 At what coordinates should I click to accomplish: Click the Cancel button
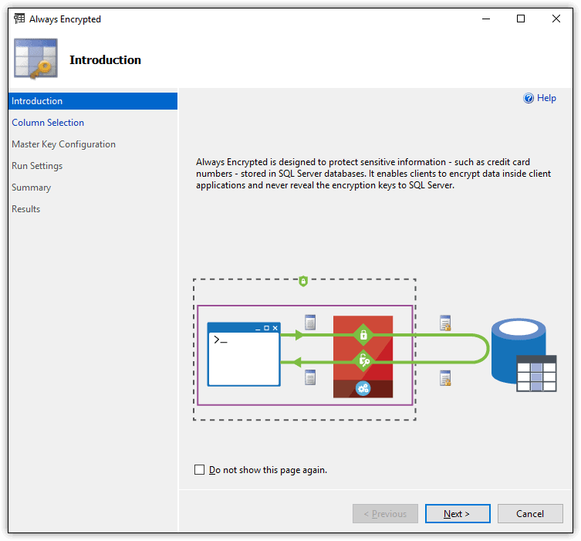[530, 513]
